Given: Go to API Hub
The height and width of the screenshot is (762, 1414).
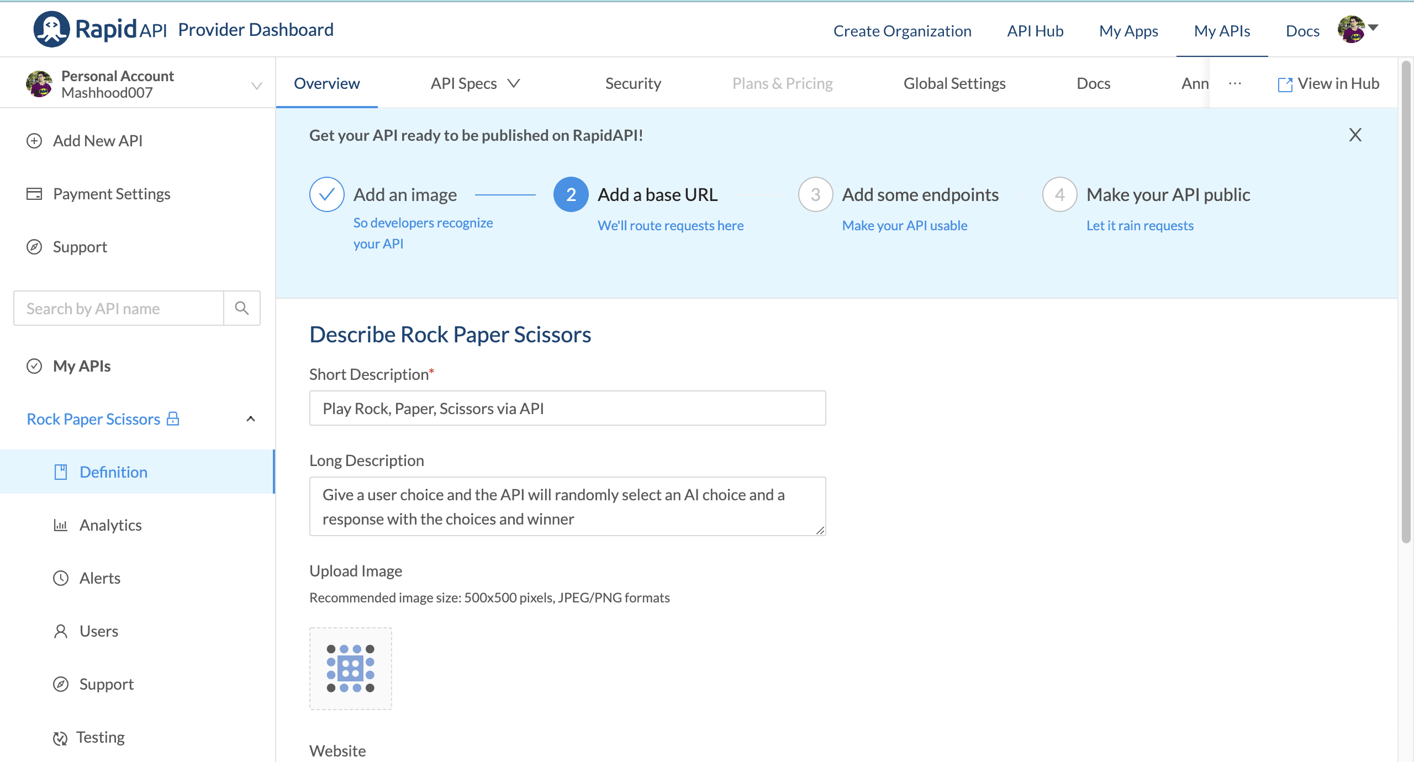Looking at the screenshot, I should click(x=1035, y=31).
